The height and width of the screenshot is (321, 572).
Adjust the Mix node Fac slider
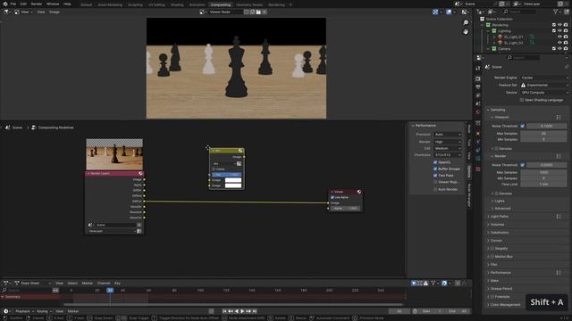[226, 175]
